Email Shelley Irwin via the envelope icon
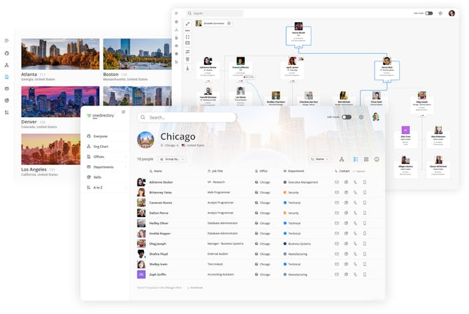The height and width of the screenshot is (314, 469). tap(337, 264)
